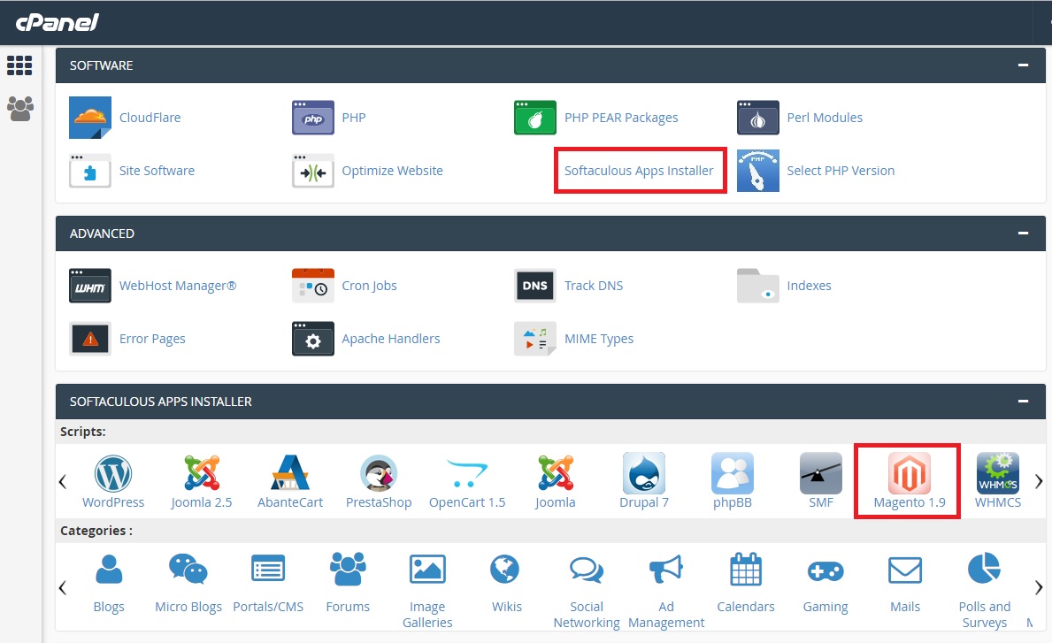Screen dimensions: 1052x643
Task: Collapse the SOFTWARE section
Action: pyautogui.click(x=1023, y=65)
